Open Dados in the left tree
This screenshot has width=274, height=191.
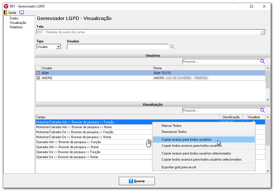point(14,18)
